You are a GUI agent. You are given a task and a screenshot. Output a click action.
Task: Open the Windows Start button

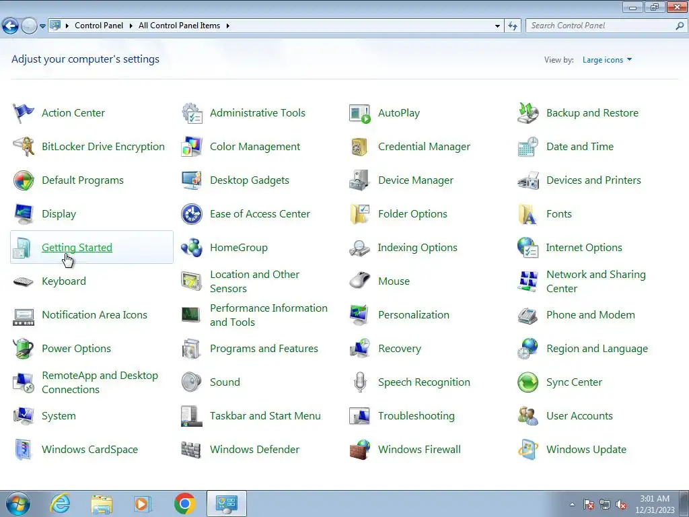tap(18, 504)
